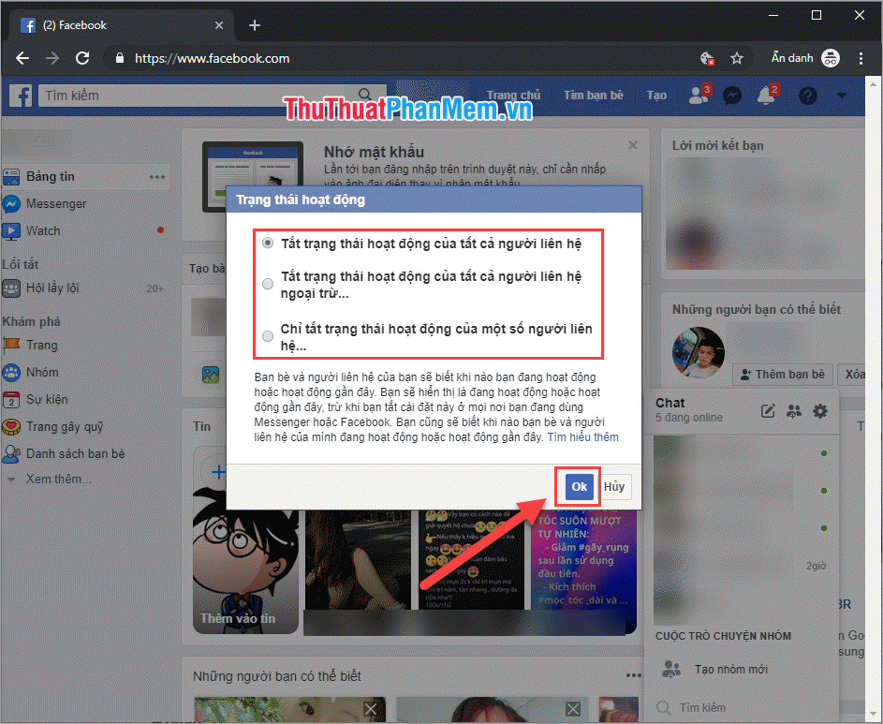The height and width of the screenshot is (724, 883).
Task: Open Messenger from the top navigation bar
Action: tap(732, 95)
